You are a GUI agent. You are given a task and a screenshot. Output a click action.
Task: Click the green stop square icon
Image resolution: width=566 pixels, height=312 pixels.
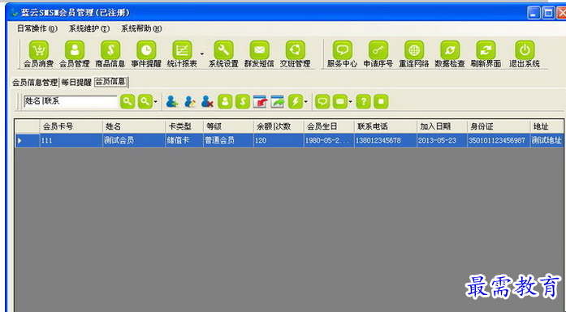[381, 101]
